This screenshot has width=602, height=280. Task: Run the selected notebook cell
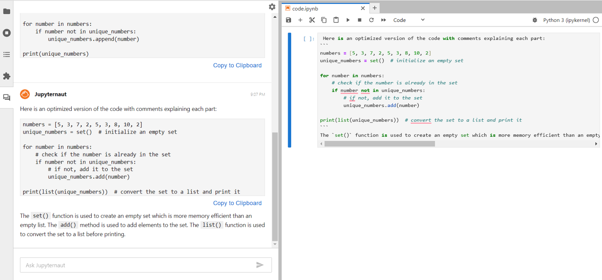click(x=348, y=20)
